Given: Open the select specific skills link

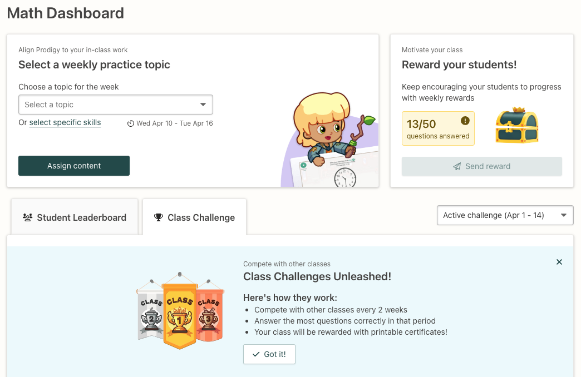Looking at the screenshot, I should [65, 122].
